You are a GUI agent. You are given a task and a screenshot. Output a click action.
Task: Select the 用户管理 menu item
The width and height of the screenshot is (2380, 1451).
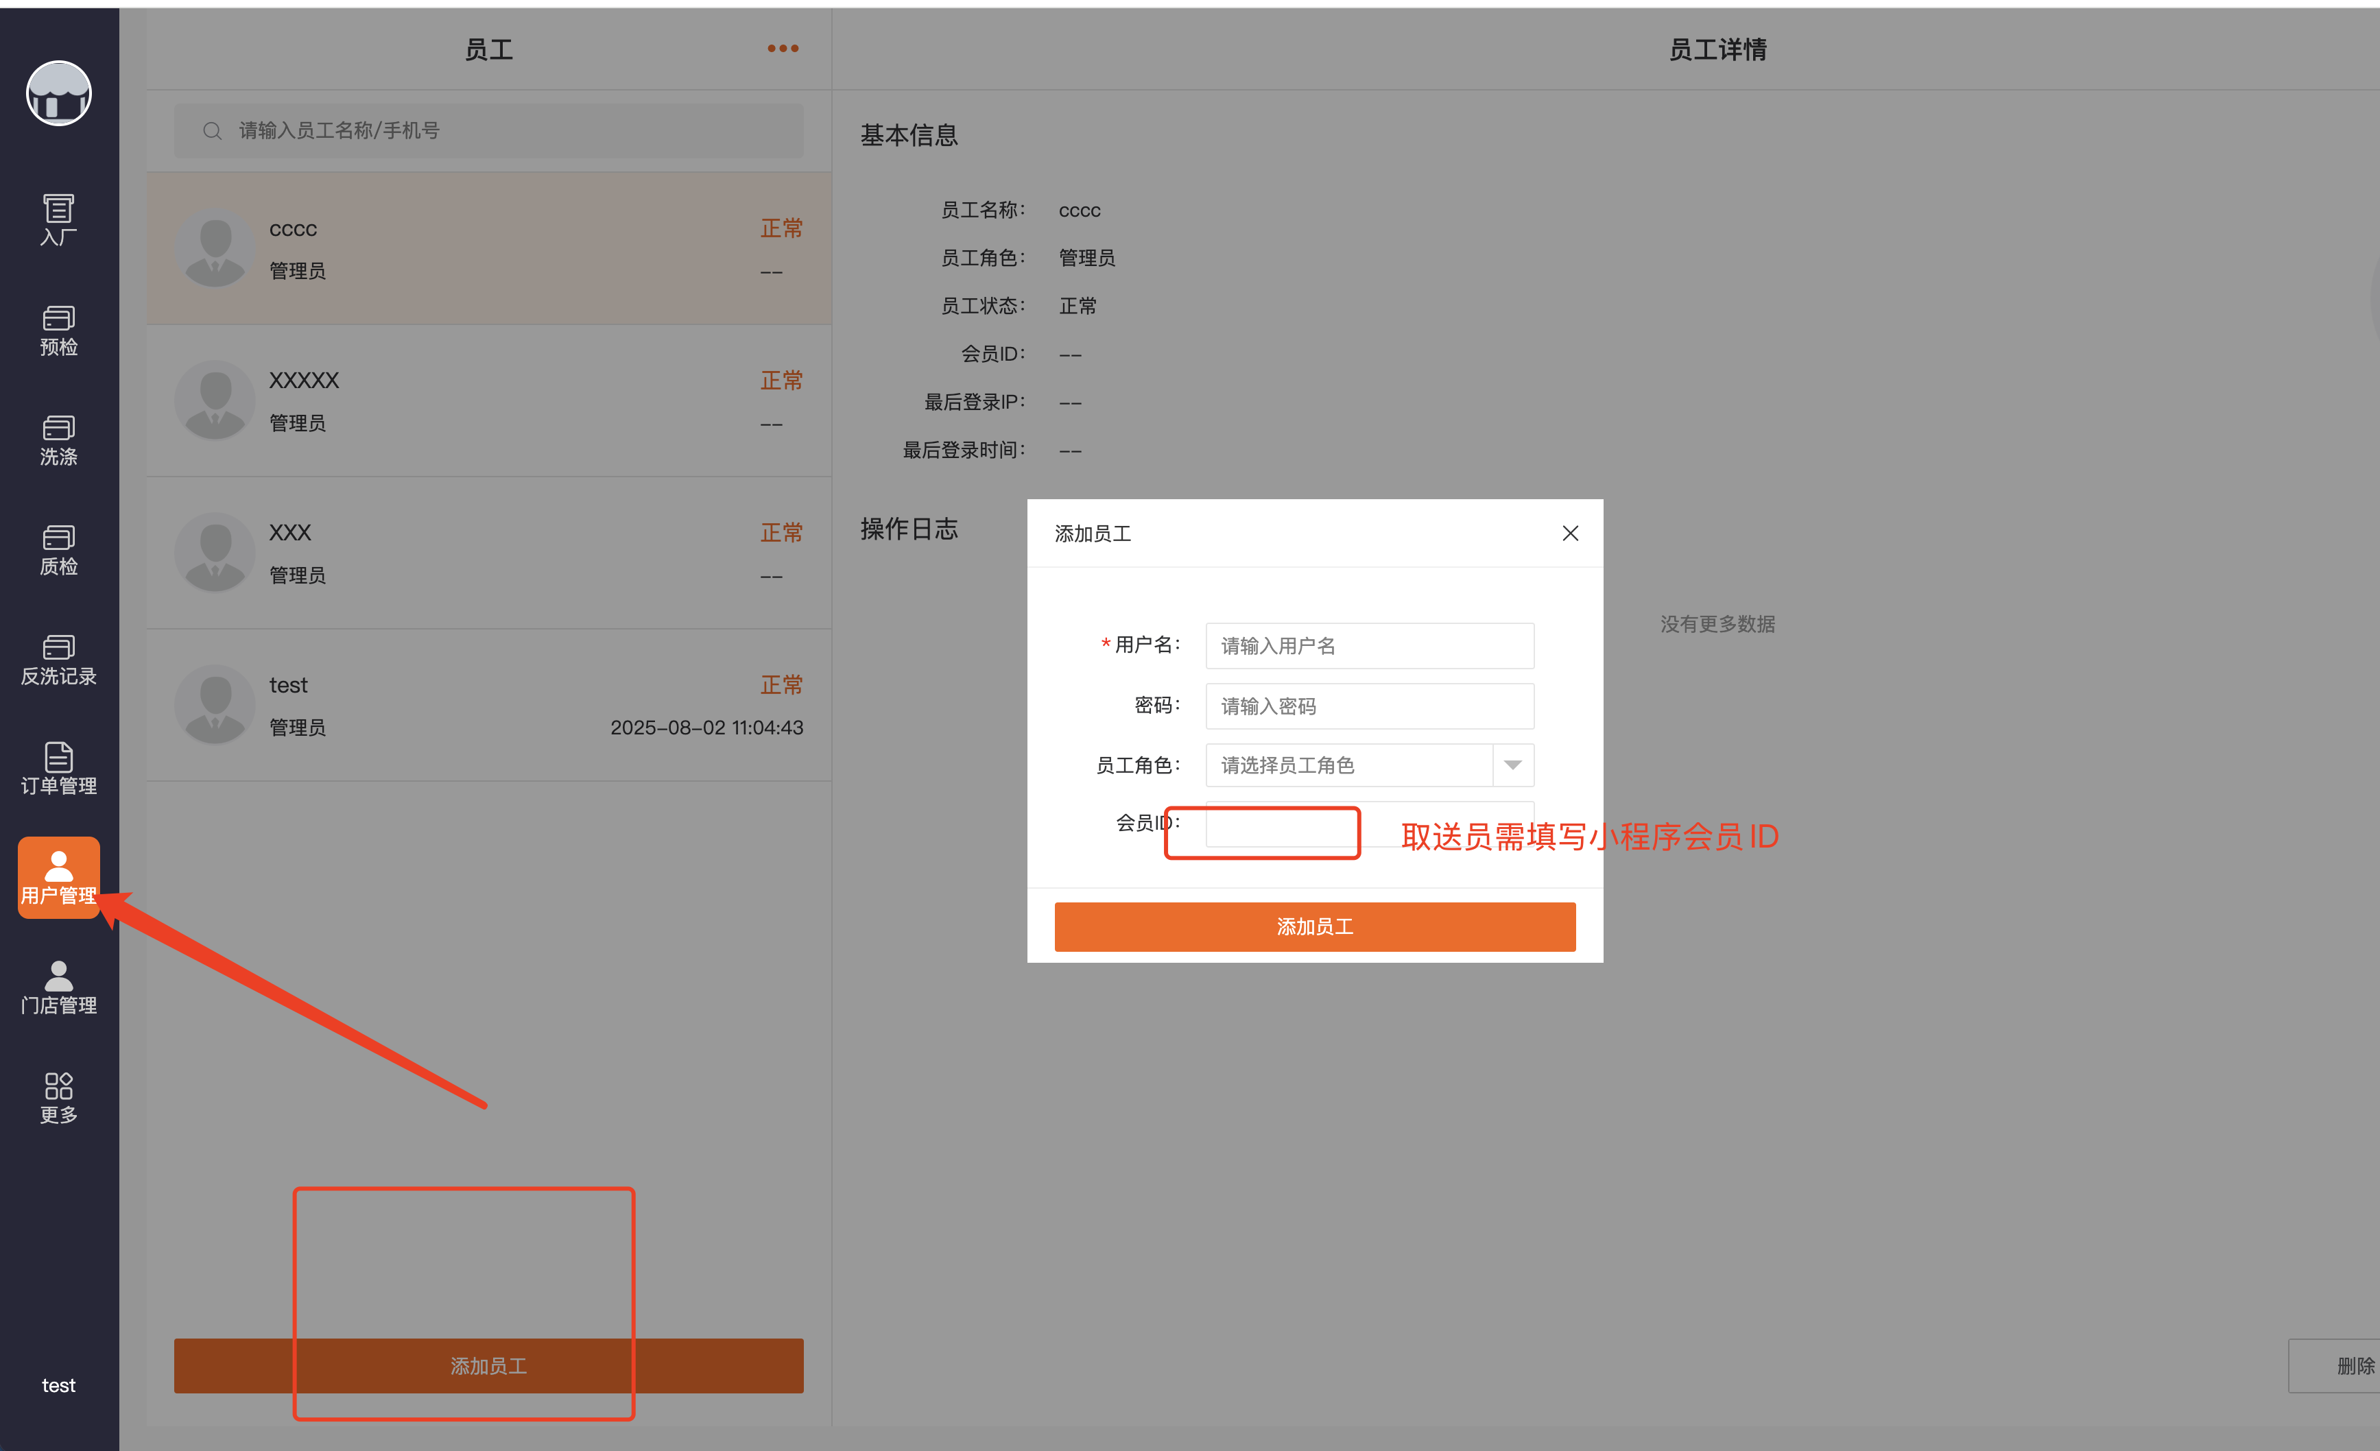click(x=58, y=878)
